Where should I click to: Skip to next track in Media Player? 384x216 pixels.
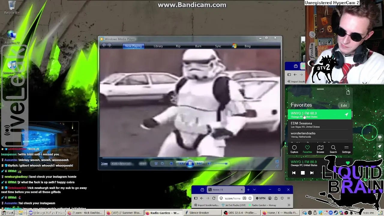199,163
